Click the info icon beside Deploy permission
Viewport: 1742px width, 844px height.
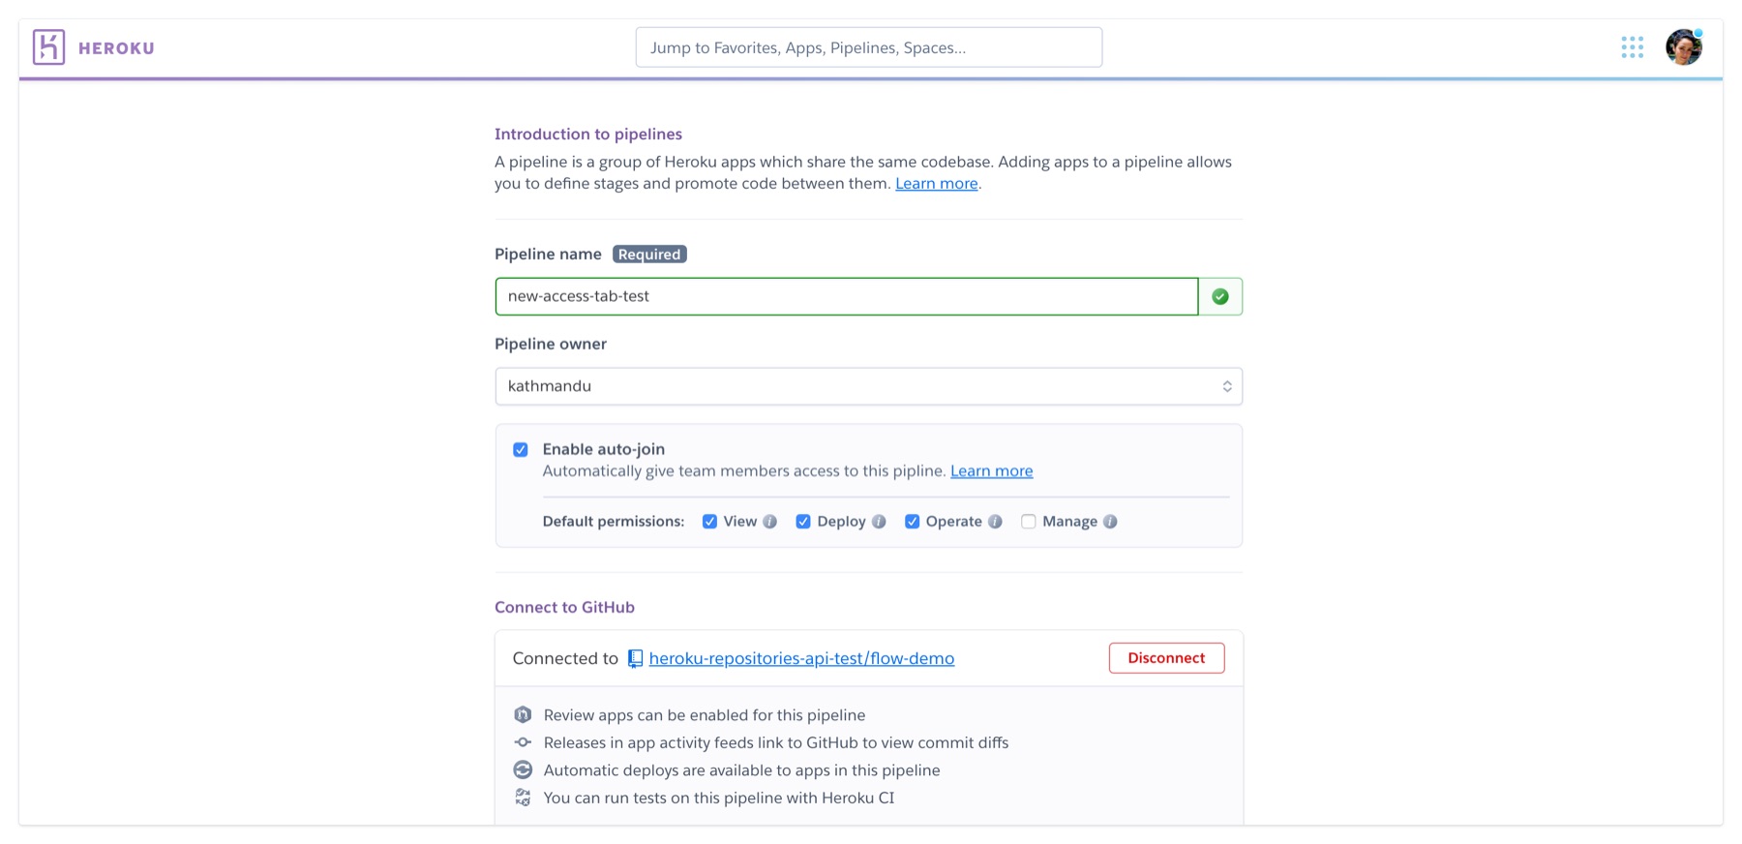pos(880,521)
